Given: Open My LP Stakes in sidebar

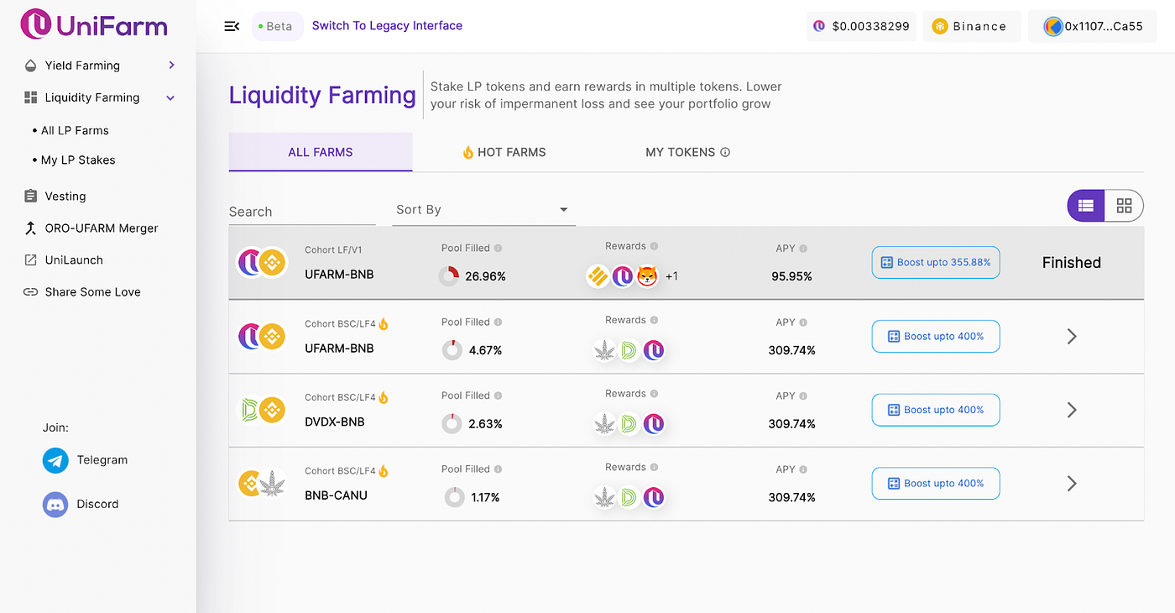Looking at the screenshot, I should [78, 160].
